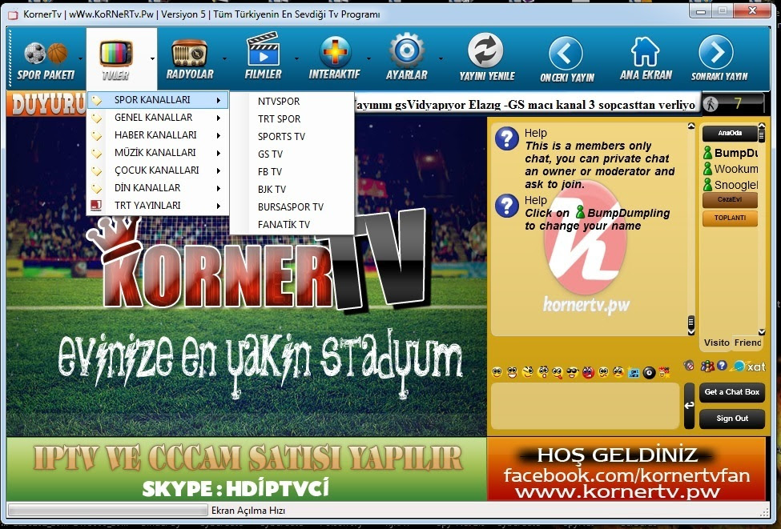Open Çocuk Kanalları menu entry
This screenshot has height=529, width=781.
158,170
